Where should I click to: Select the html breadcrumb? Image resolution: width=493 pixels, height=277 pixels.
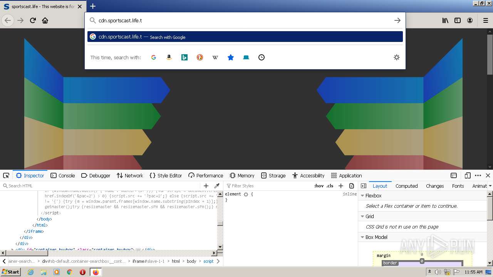click(x=176, y=261)
